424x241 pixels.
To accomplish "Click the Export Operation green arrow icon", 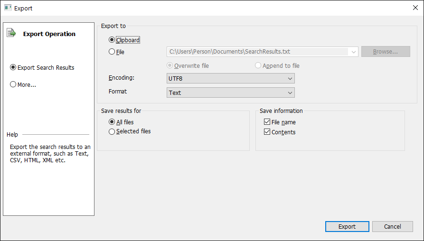I will (x=11, y=33).
